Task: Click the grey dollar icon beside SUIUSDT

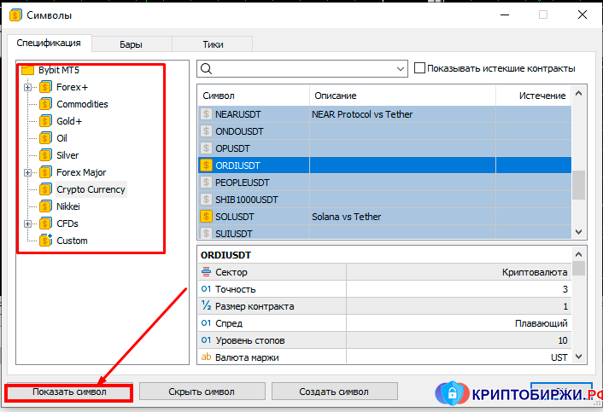Action: (206, 233)
